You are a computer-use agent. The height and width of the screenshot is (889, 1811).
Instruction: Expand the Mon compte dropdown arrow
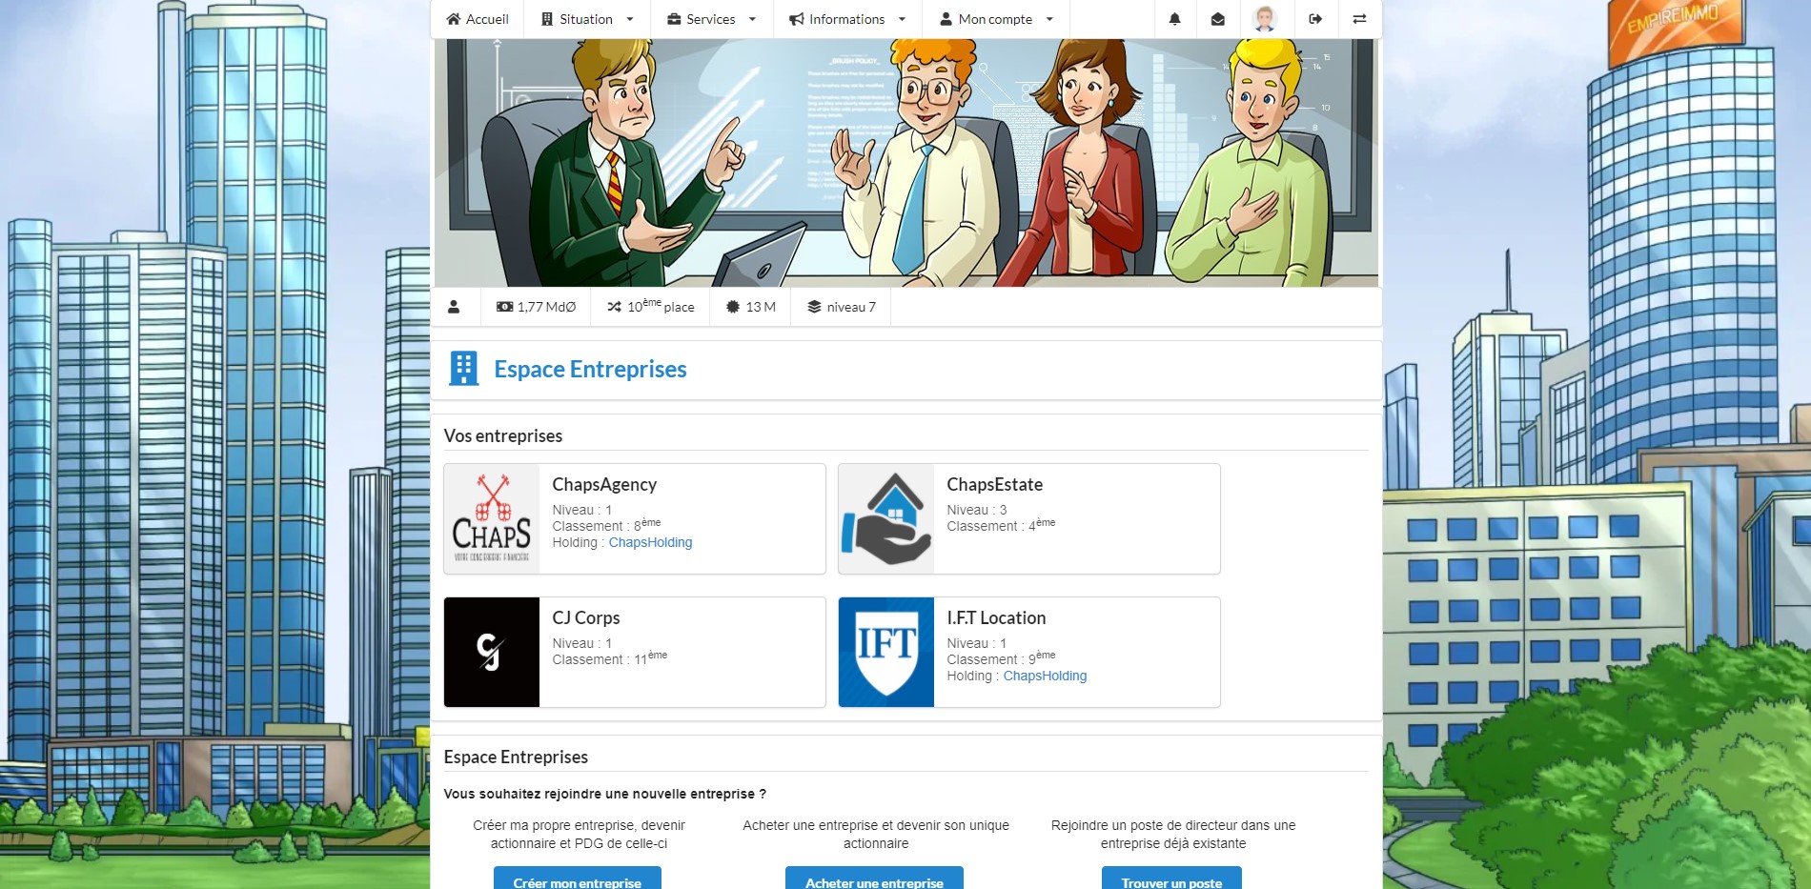[1049, 19]
